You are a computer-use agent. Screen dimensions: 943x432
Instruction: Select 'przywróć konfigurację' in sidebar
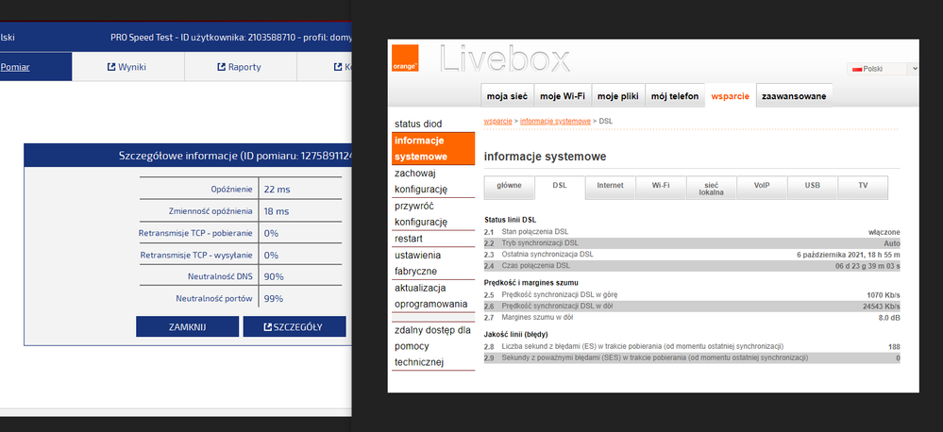coord(433,214)
